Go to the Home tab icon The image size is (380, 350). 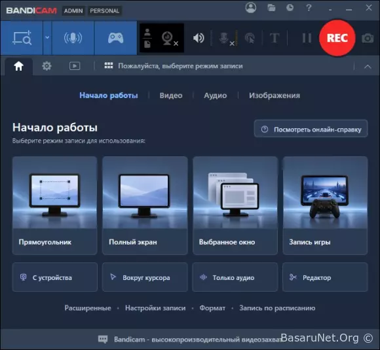pos(18,66)
